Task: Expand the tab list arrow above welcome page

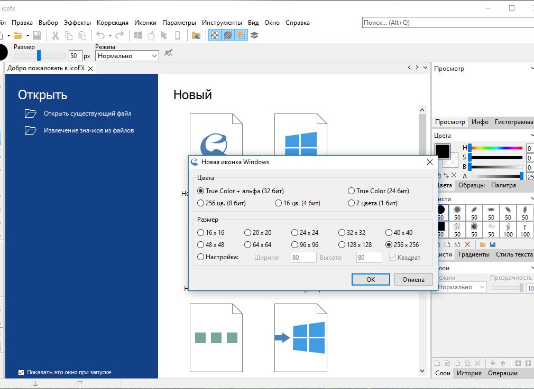Action: [x=426, y=68]
